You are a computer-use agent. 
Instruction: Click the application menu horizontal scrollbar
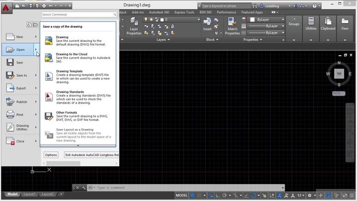pos(63,163)
